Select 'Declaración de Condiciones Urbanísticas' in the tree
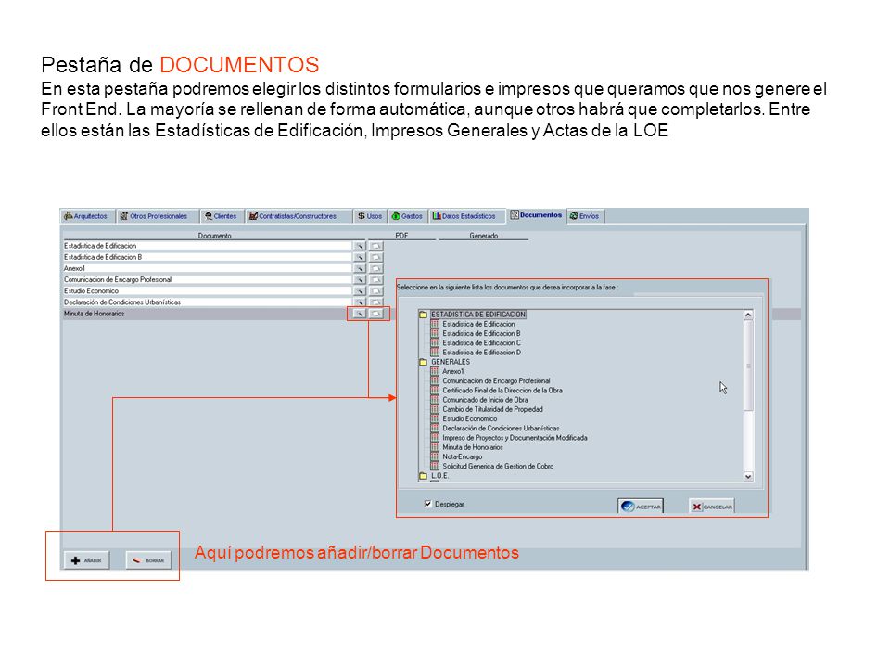Viewport: 890px width, 668px height. point(501,429)
